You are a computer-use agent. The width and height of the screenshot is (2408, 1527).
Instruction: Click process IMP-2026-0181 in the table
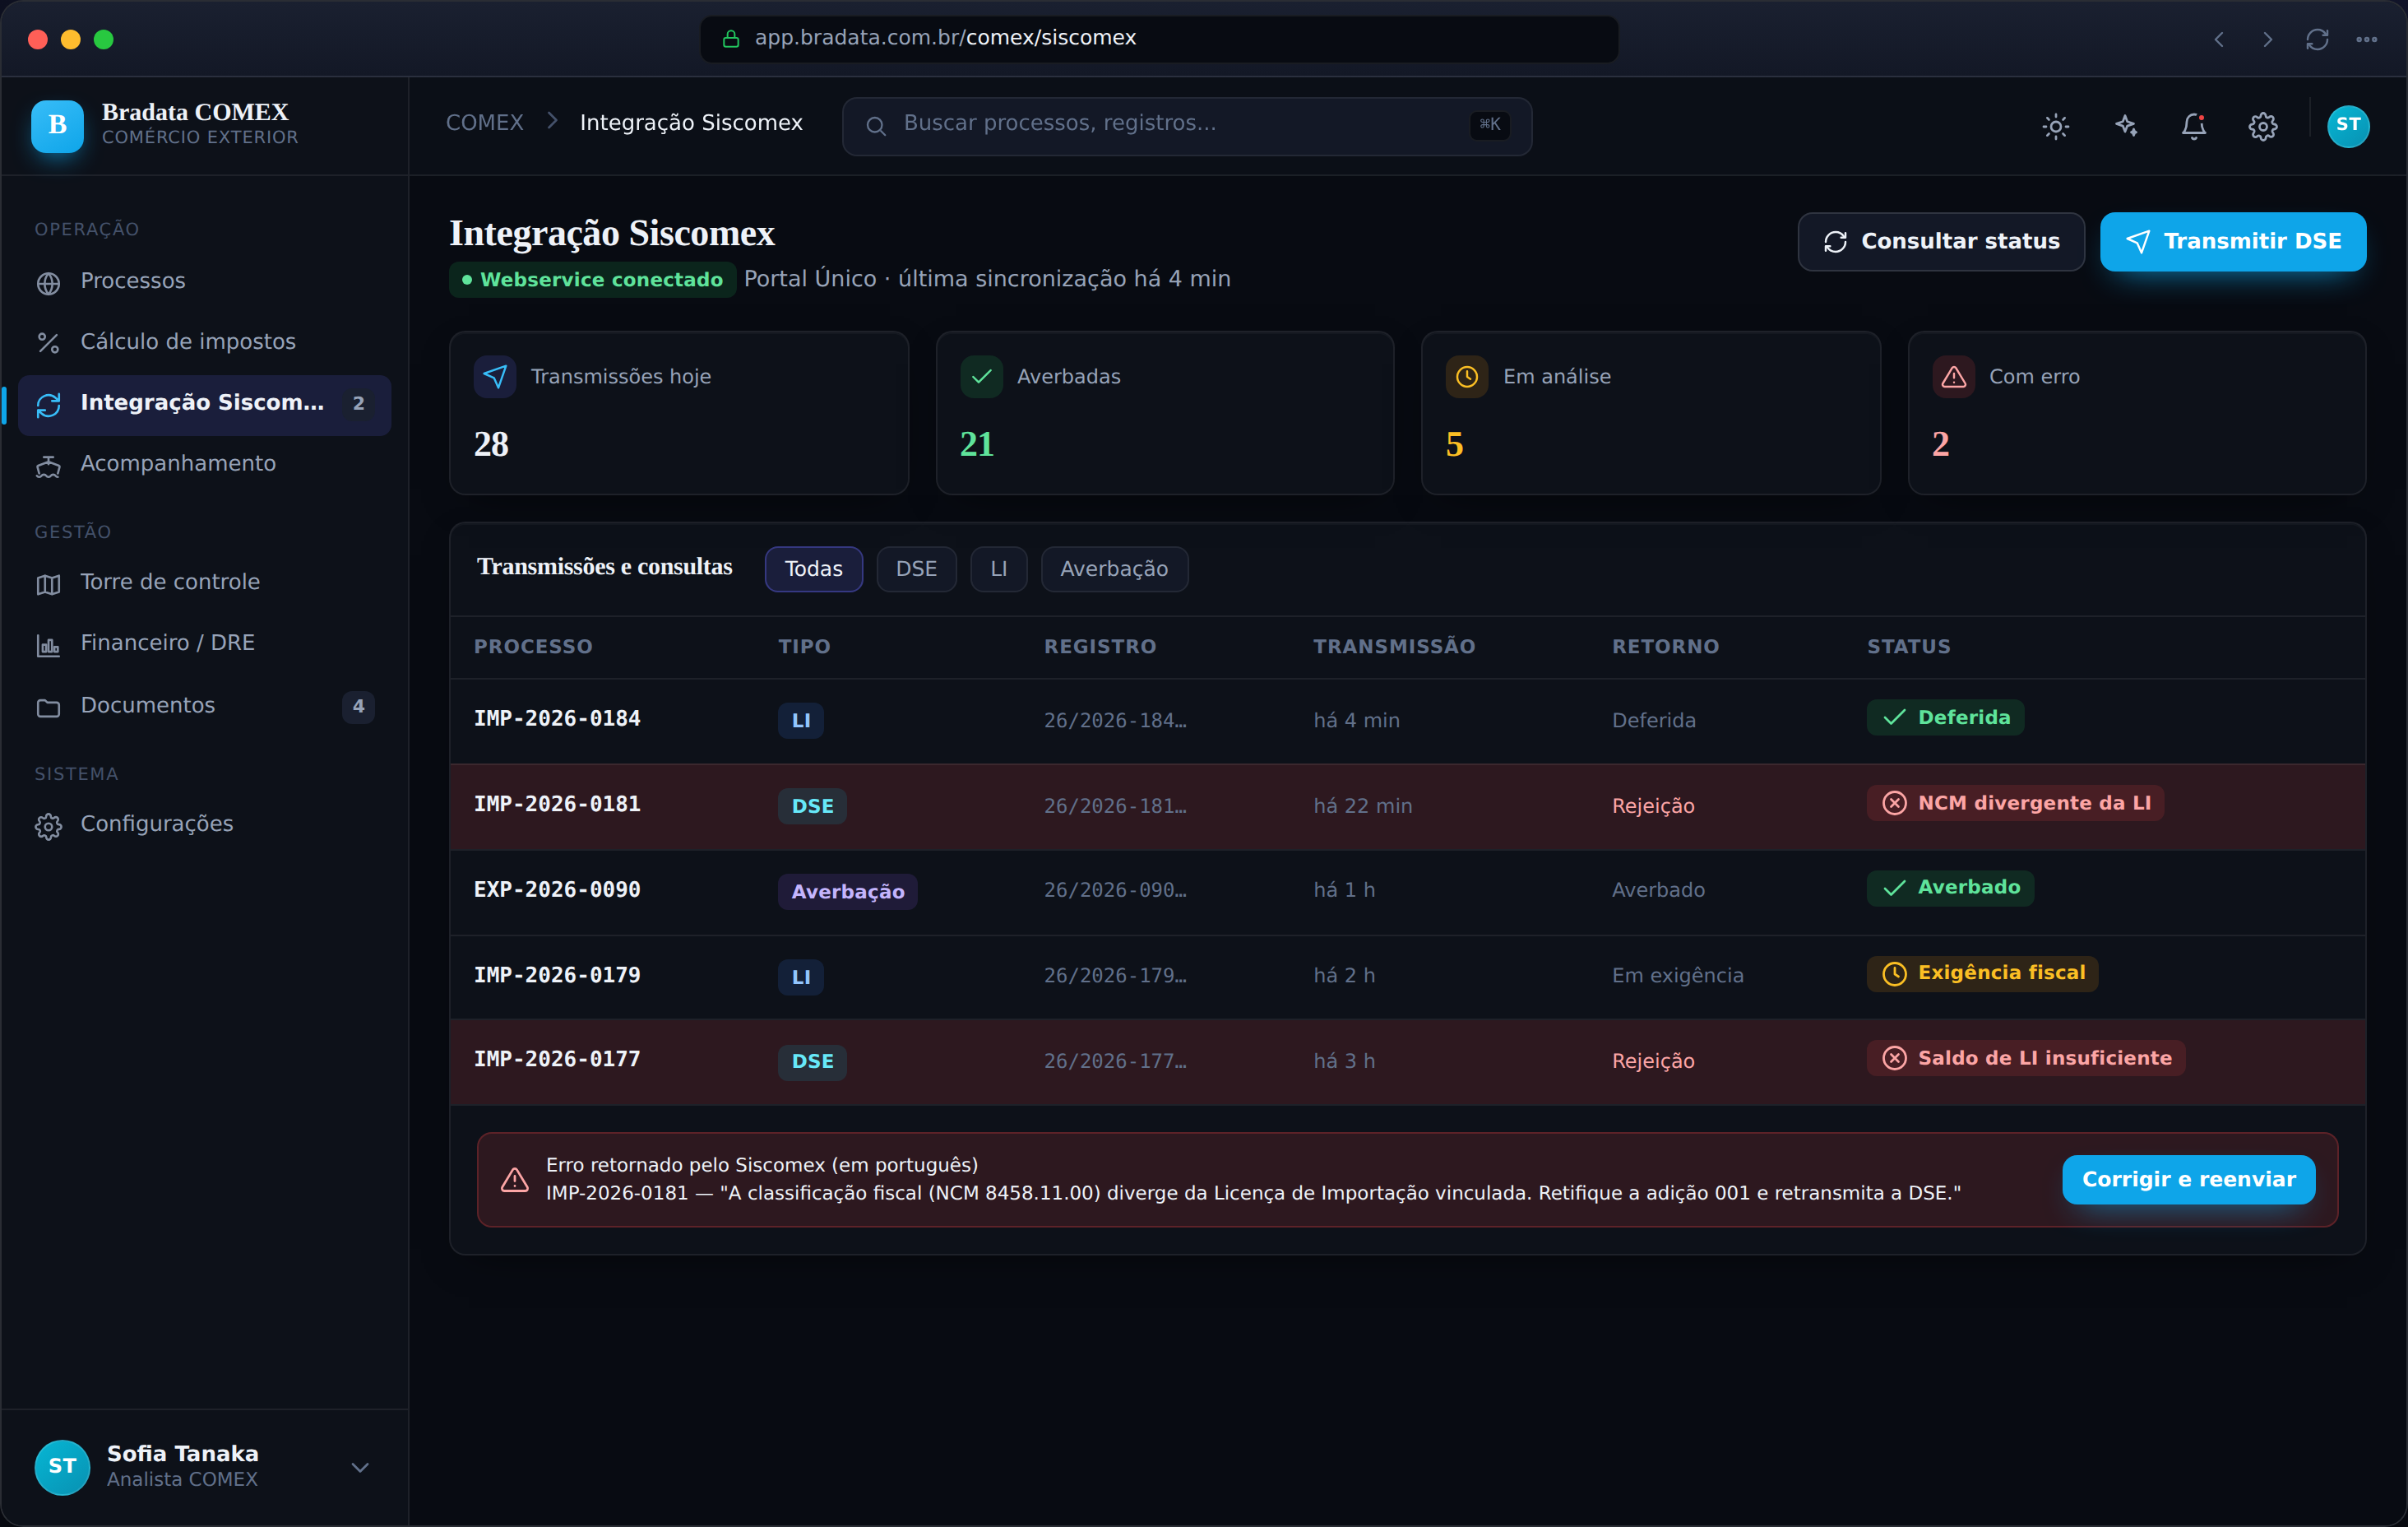[x=557, y=805]
